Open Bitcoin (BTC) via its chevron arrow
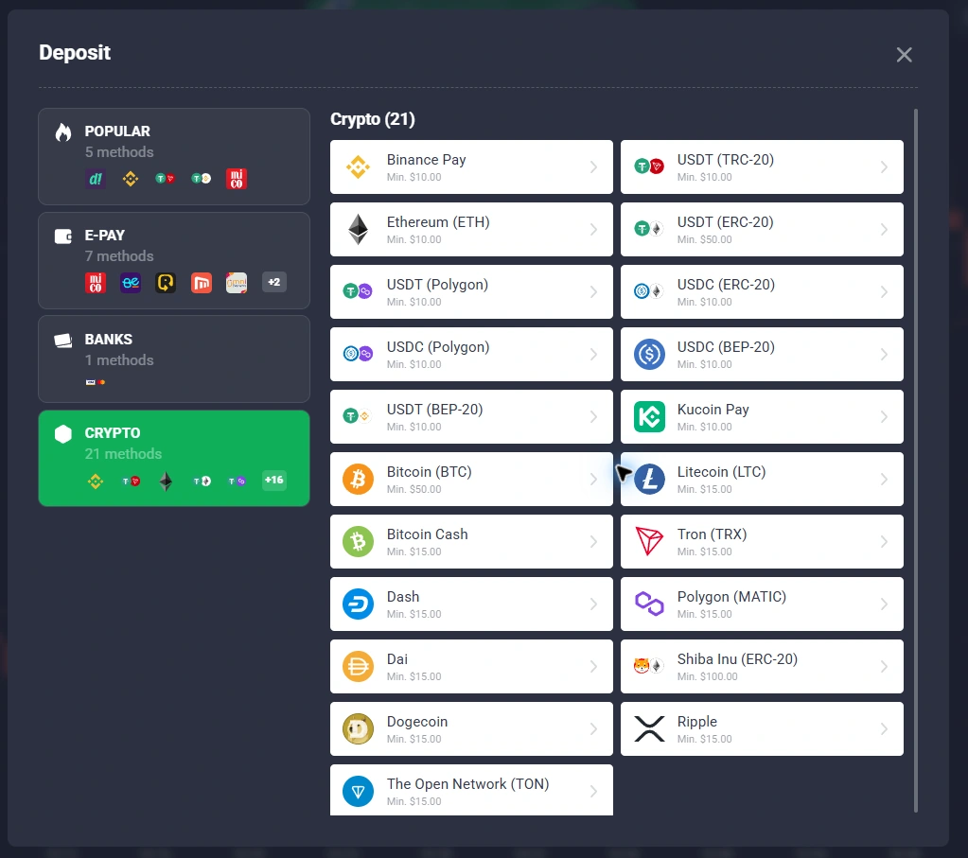The width and height of the screenshot is (968, 858). [x=593, y=479]
